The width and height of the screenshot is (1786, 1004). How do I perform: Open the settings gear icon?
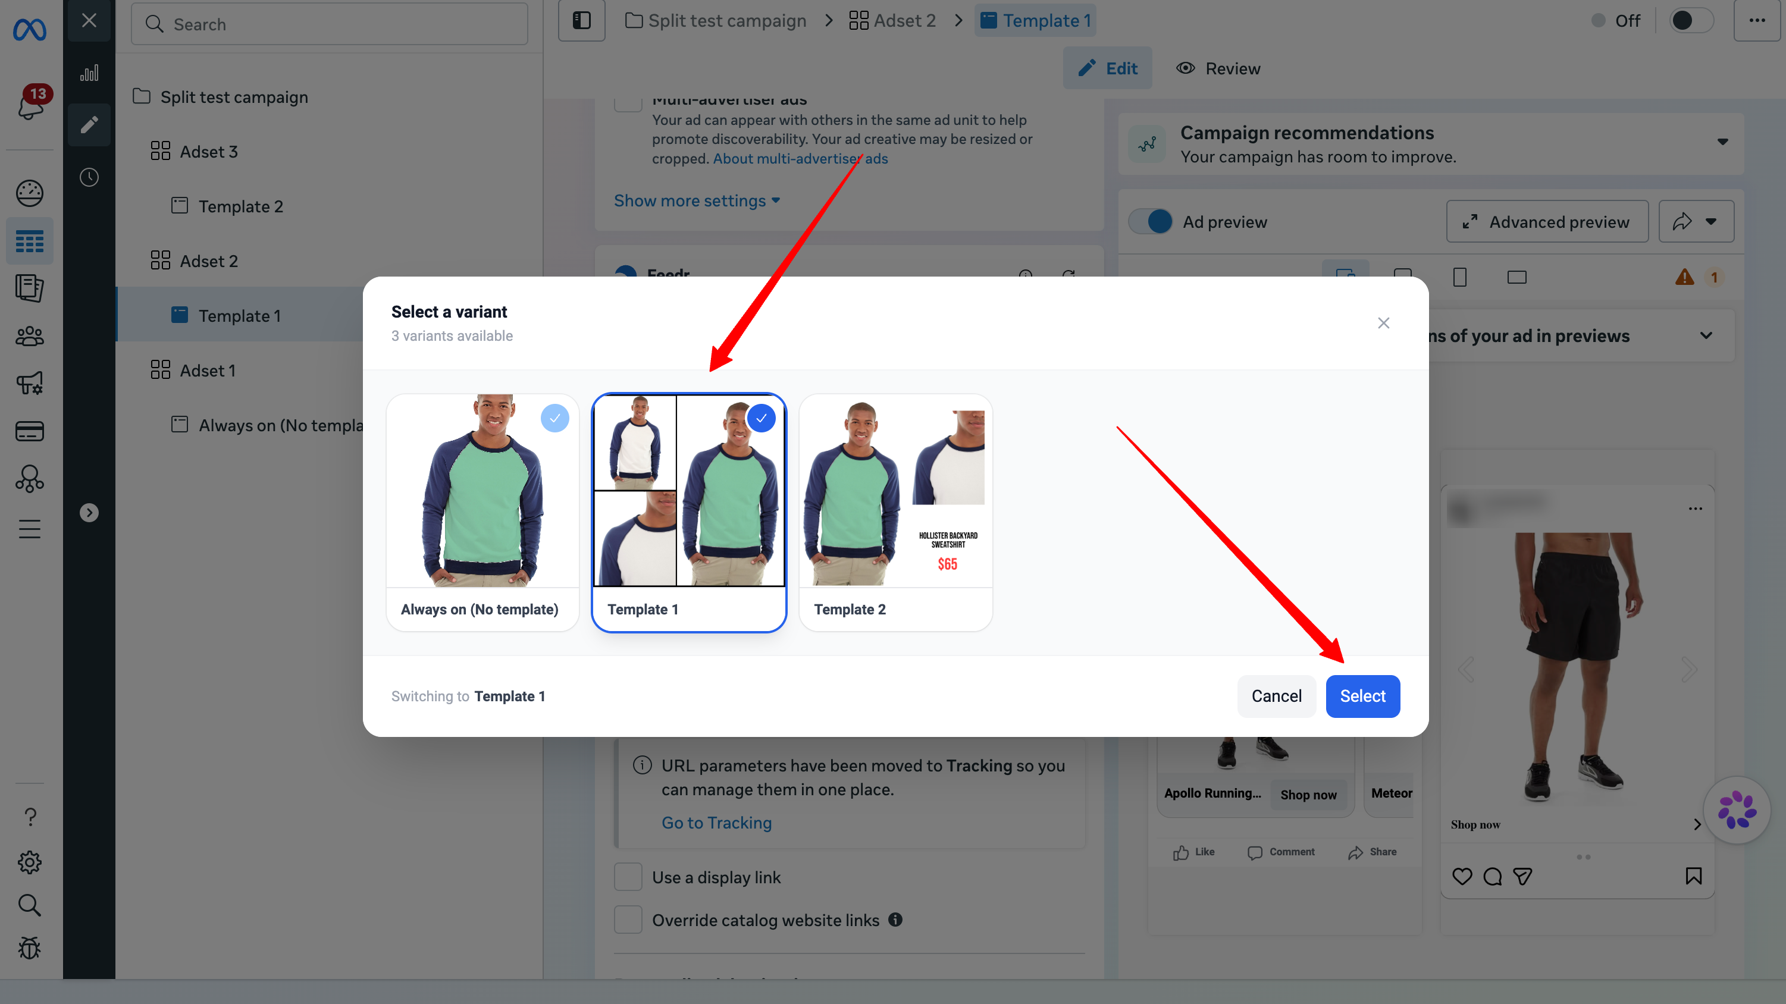coord(30,862)
